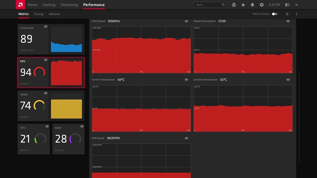Switch to the Advisors sub-tab
Screen dimensions: 317x178
click(54, 14)
